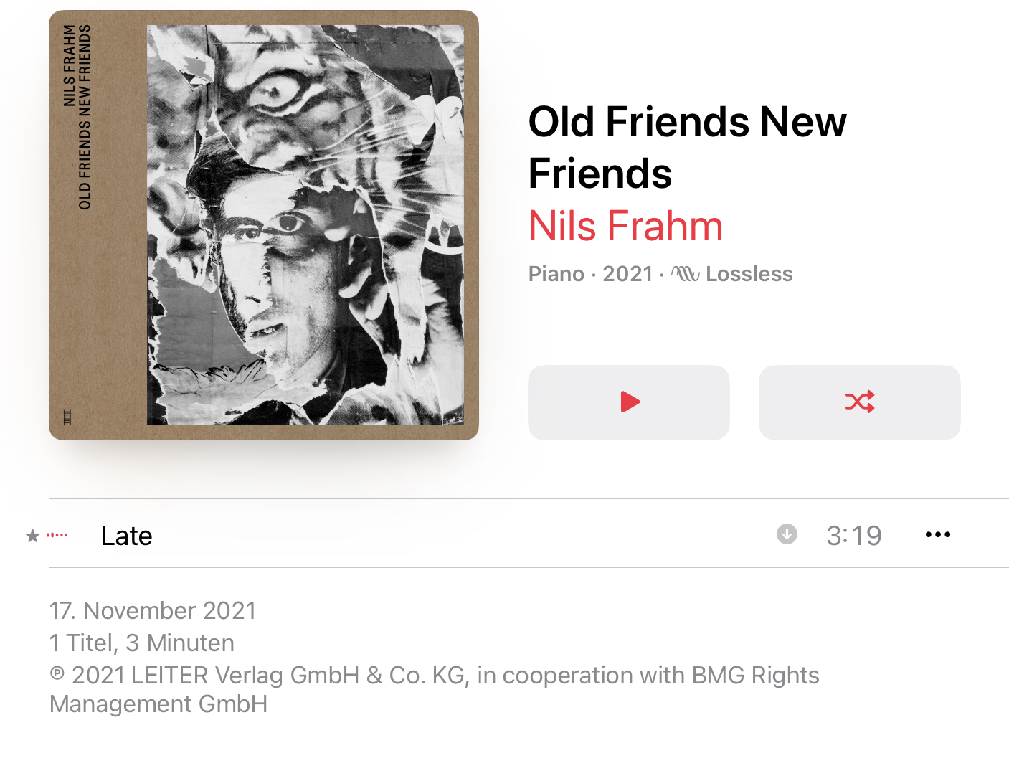Image resolution: width=1009 pixels, height=781 pixels.
Task: Open the three-dot menu for Late
Action: tap(938, 534)
